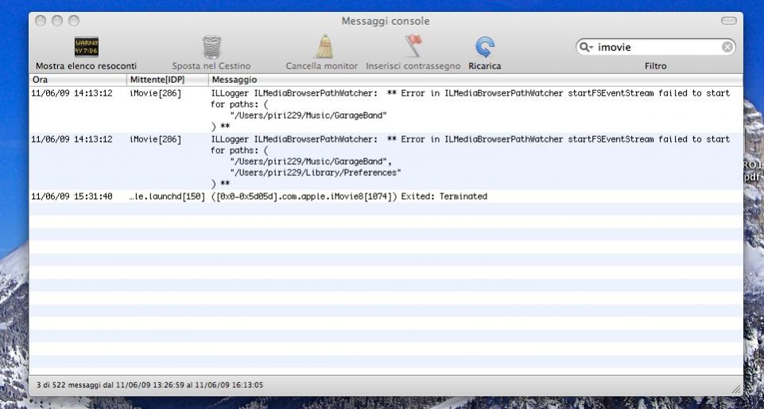Image resolution: width=764 pixels, height=409 pixels.
Task: Click the window resize grip corner
Action: pyautogui.click(x=737, y=389)
